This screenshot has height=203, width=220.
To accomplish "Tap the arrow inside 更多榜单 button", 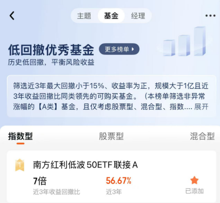I will click(x=133, y=49).
